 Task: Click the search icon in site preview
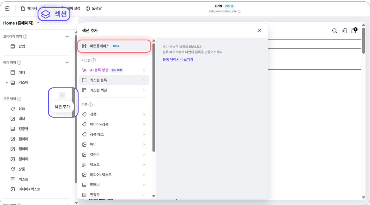(x=335, y=31)
